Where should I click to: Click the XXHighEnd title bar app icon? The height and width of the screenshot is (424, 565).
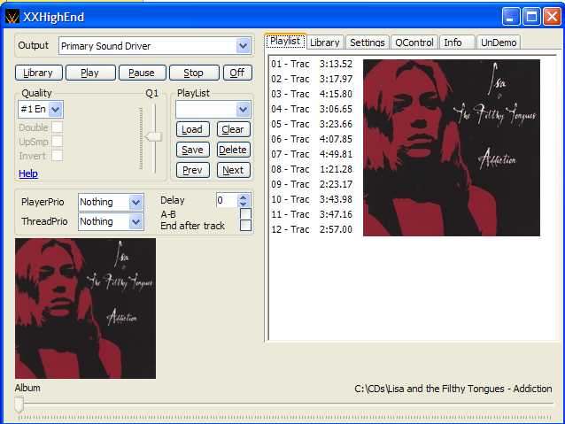(12, 17)
